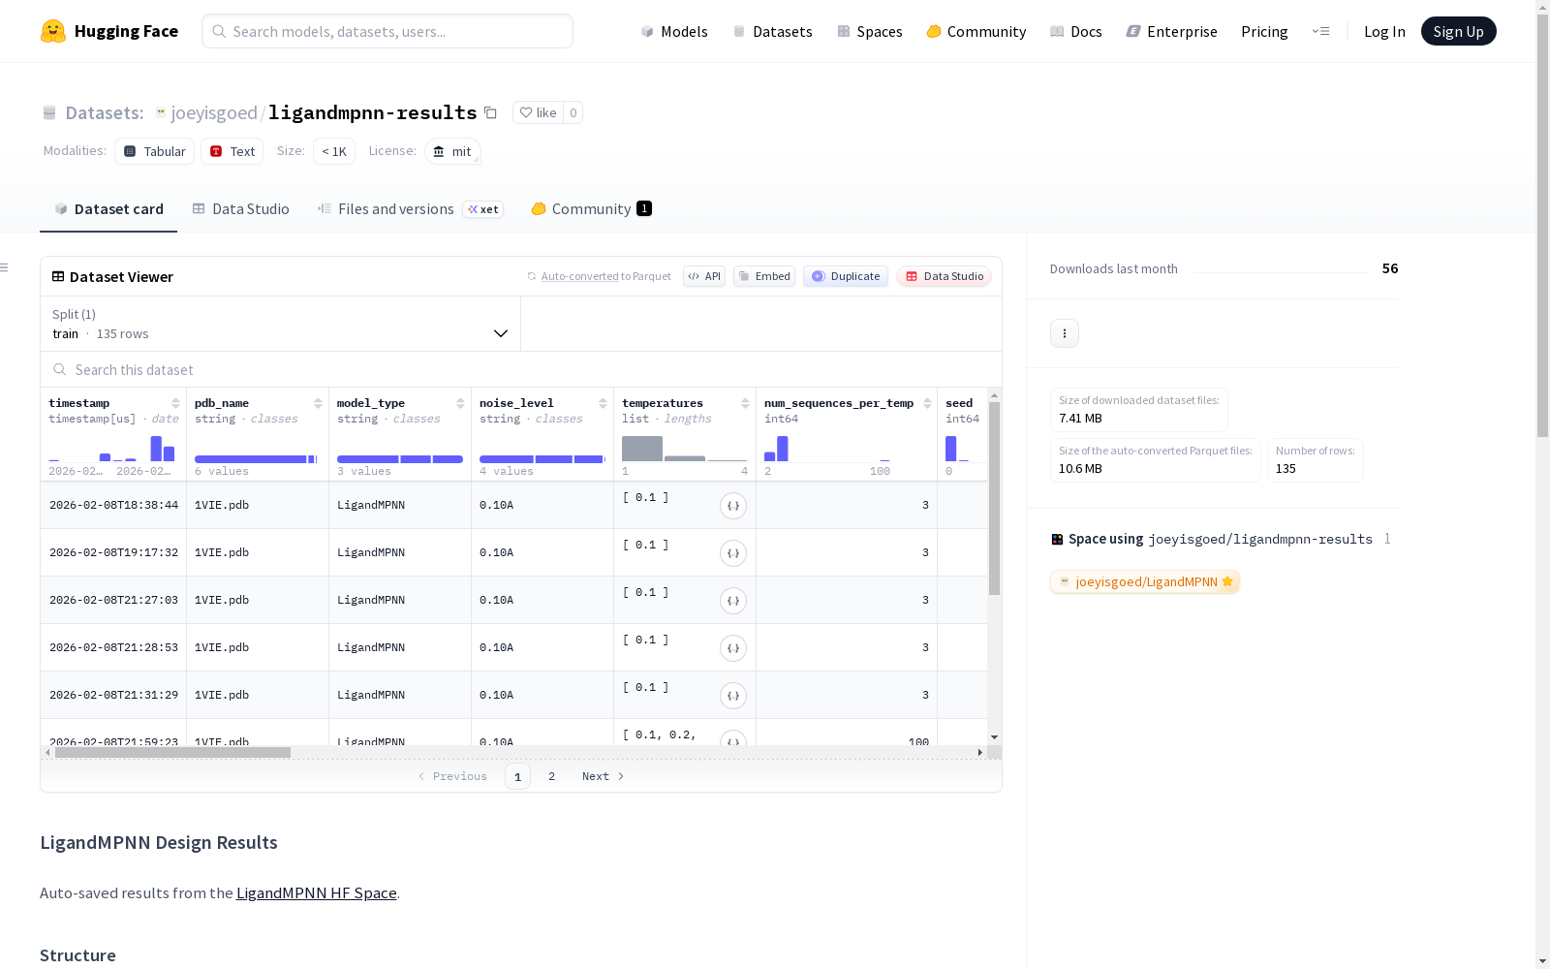Click the Sign Up button
This screenshot has height=969, width=1550.
(x=1459, y=31)
